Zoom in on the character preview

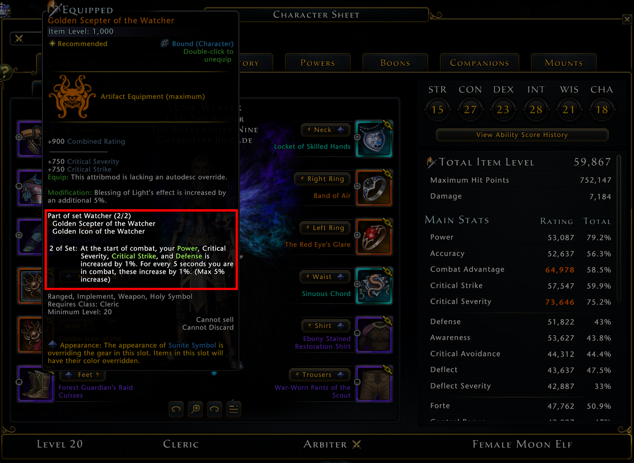[x=196, y=409]
